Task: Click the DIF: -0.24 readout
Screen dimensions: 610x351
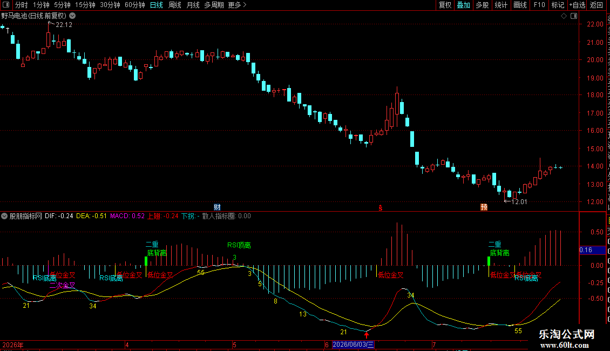Action: click(x=59, y=216)
